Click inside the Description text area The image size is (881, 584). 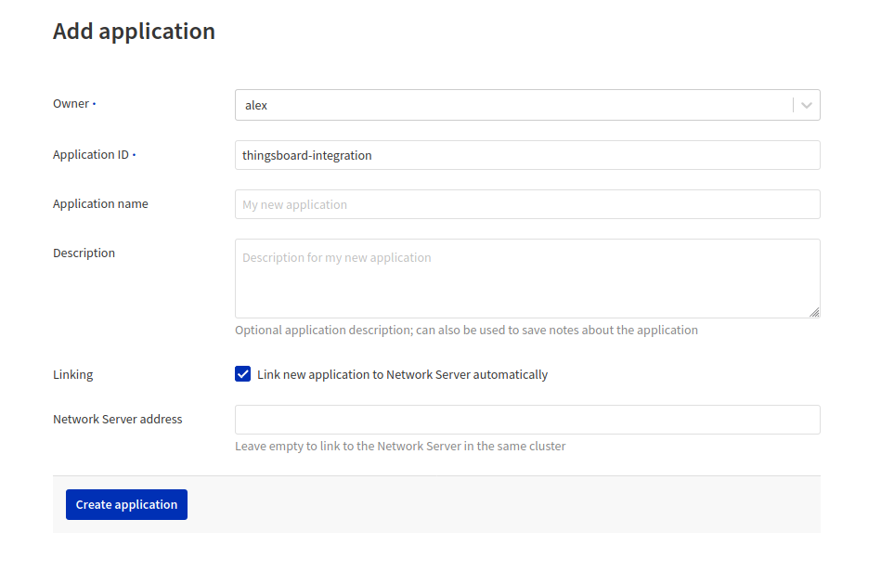tap(526, 278)
